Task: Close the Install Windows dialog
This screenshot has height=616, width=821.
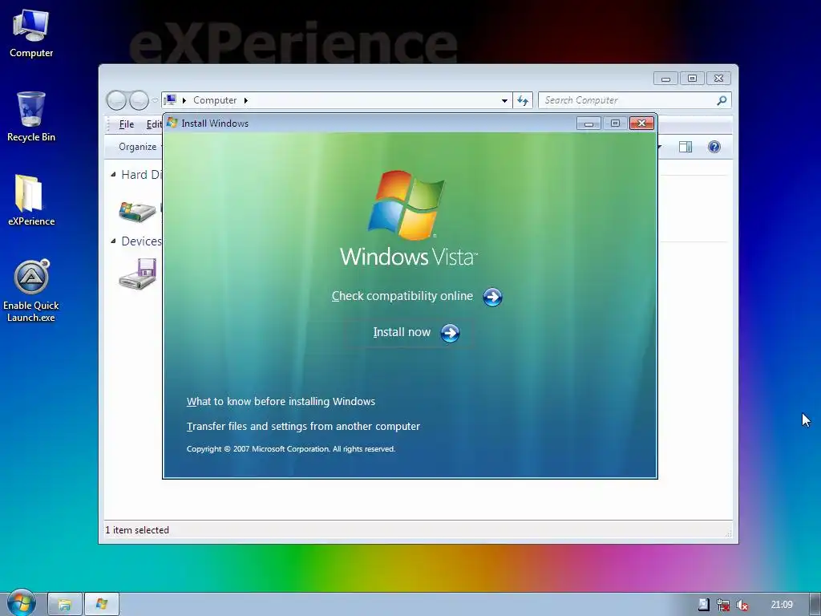Action: coord(641,123)
